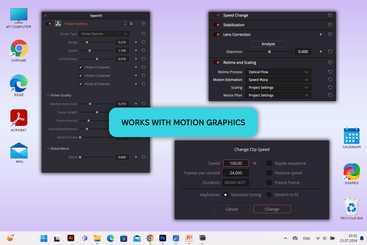Show hidden system tray icons
Screen dimensions: 367x245
pyautogui.click(x=286, y=238)
